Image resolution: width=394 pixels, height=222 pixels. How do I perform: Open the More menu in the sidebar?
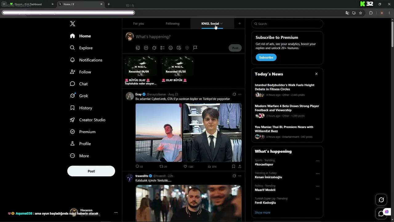coord(79,156)
